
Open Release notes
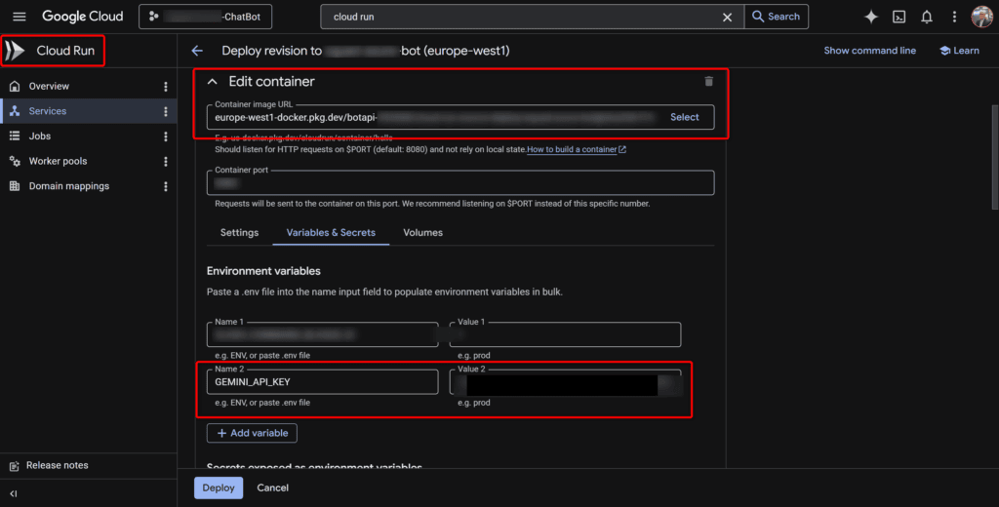coord(58,466)
